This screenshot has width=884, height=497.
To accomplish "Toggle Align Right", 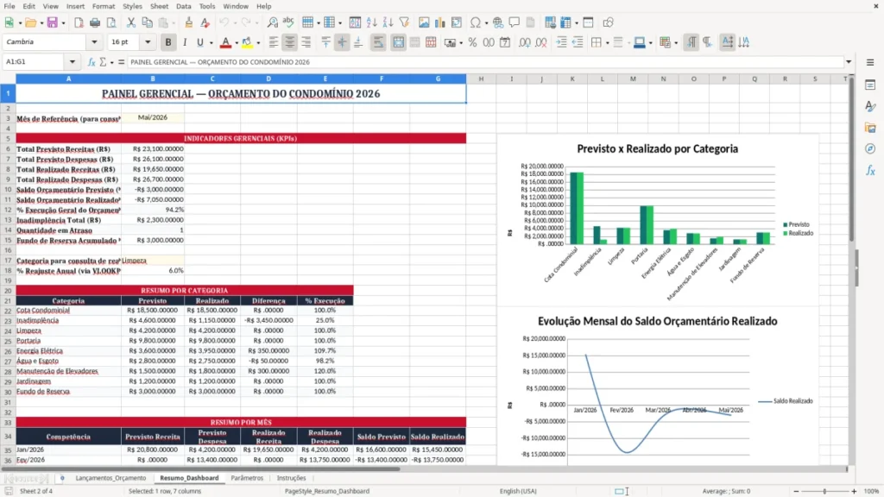I will (x=306, y=42).
